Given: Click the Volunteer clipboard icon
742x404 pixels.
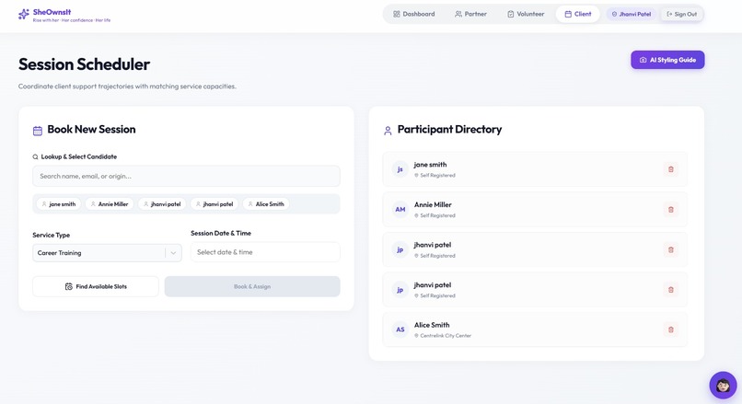Looking at the screenshot, I should 511,14.
